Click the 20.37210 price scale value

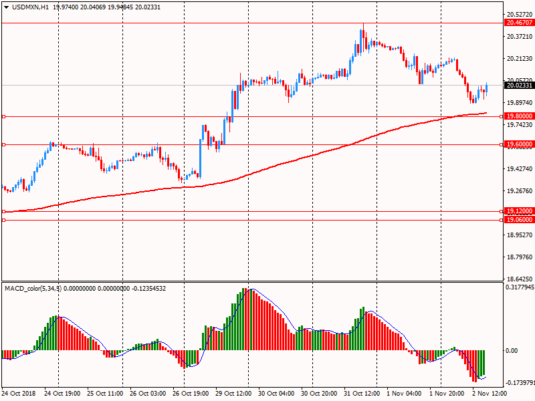pos(520,37)
